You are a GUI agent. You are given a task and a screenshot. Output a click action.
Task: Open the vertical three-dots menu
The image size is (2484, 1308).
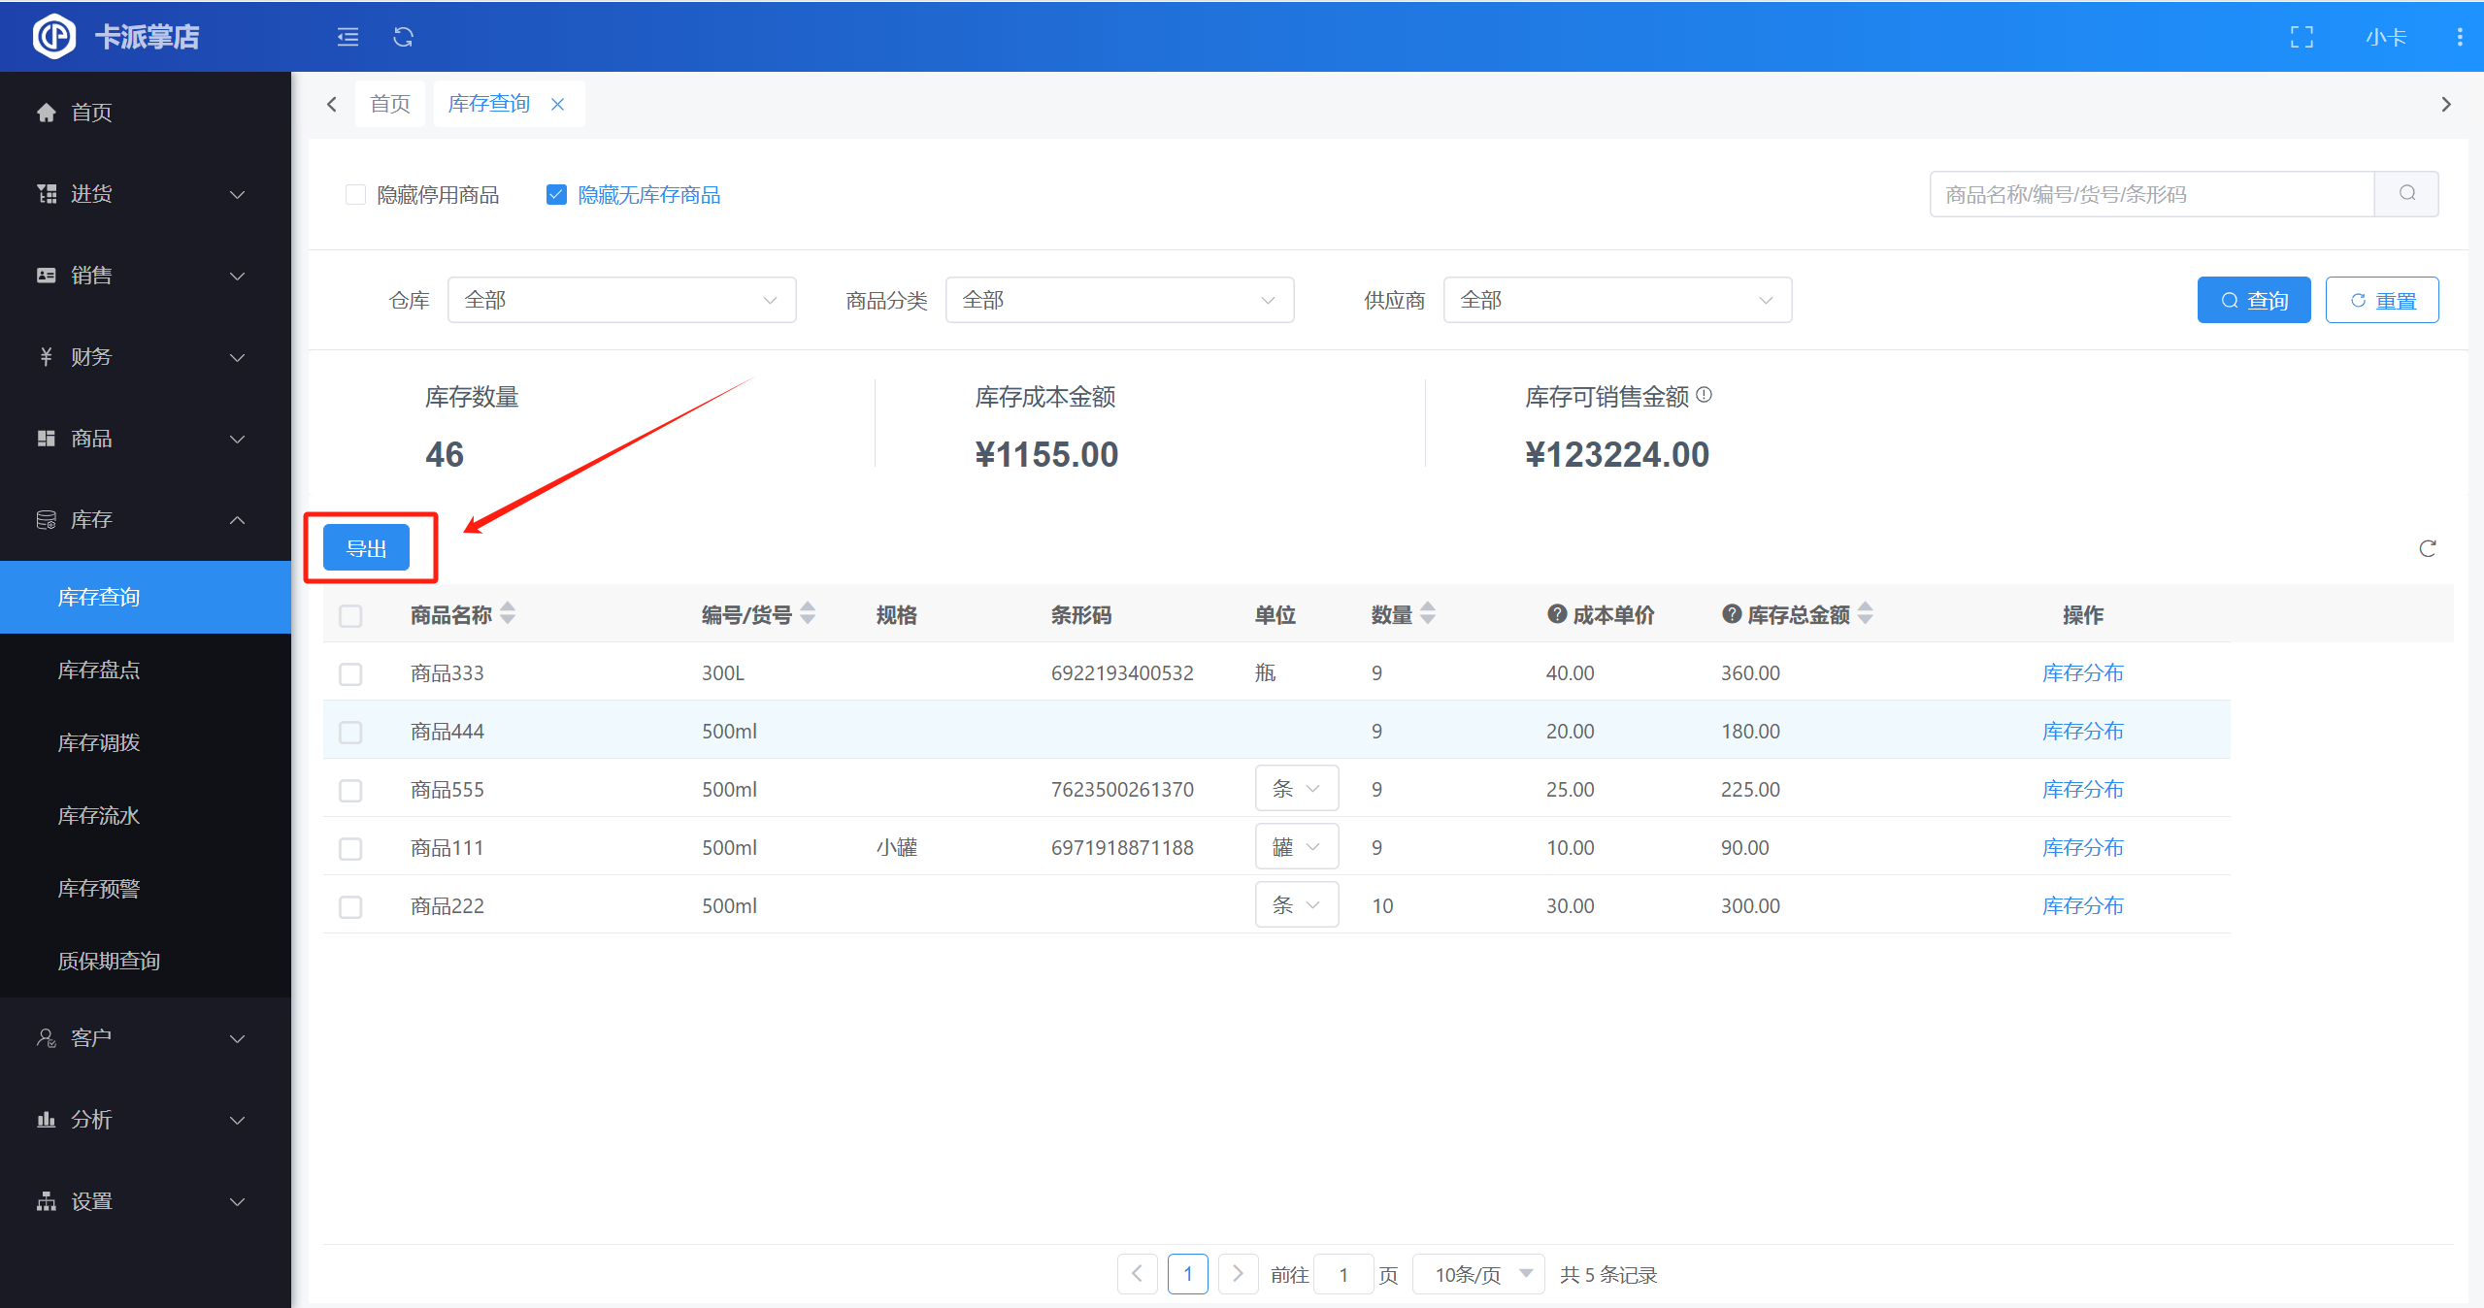point(2459,37)
